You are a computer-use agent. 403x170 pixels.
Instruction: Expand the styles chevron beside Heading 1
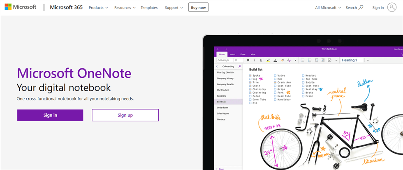[368, 60]
